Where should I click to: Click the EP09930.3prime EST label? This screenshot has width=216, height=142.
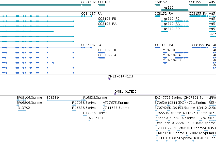[x=168, y=113]
